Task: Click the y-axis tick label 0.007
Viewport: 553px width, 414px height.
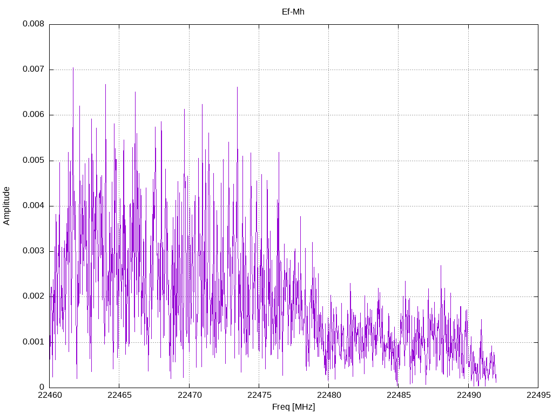Action: 33,70
